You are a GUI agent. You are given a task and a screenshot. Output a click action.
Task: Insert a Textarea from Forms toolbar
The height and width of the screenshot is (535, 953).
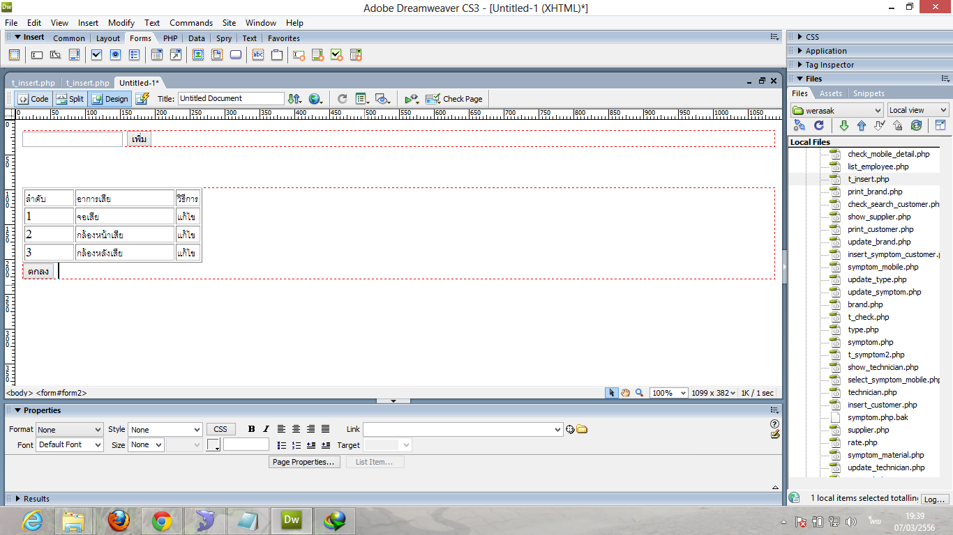click(74, 54)
